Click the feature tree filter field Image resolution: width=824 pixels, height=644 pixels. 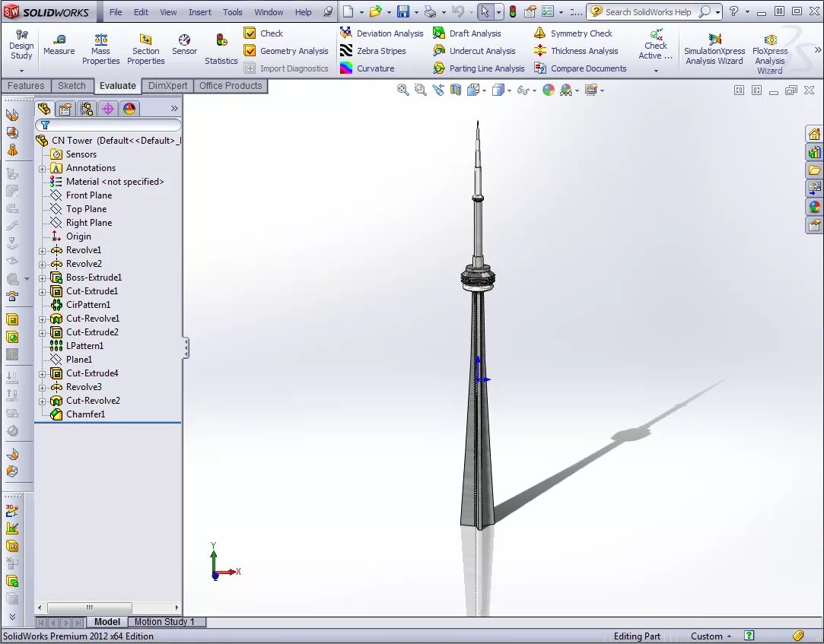[x=108, y=125]
